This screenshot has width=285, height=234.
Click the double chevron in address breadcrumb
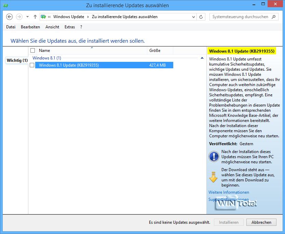point(49,17)
